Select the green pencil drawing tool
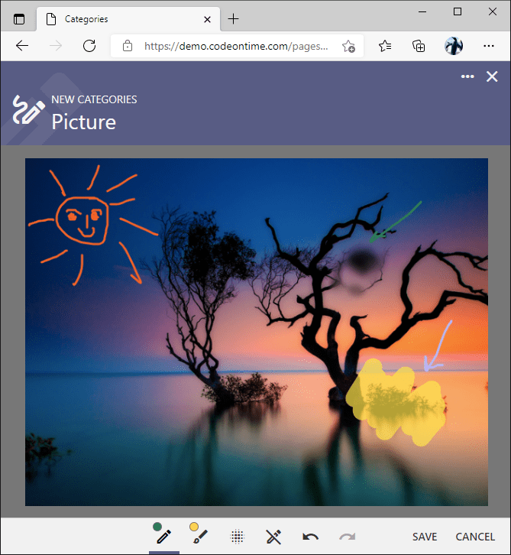This screenshot has width=511, height=555. [x=164, y=537]
